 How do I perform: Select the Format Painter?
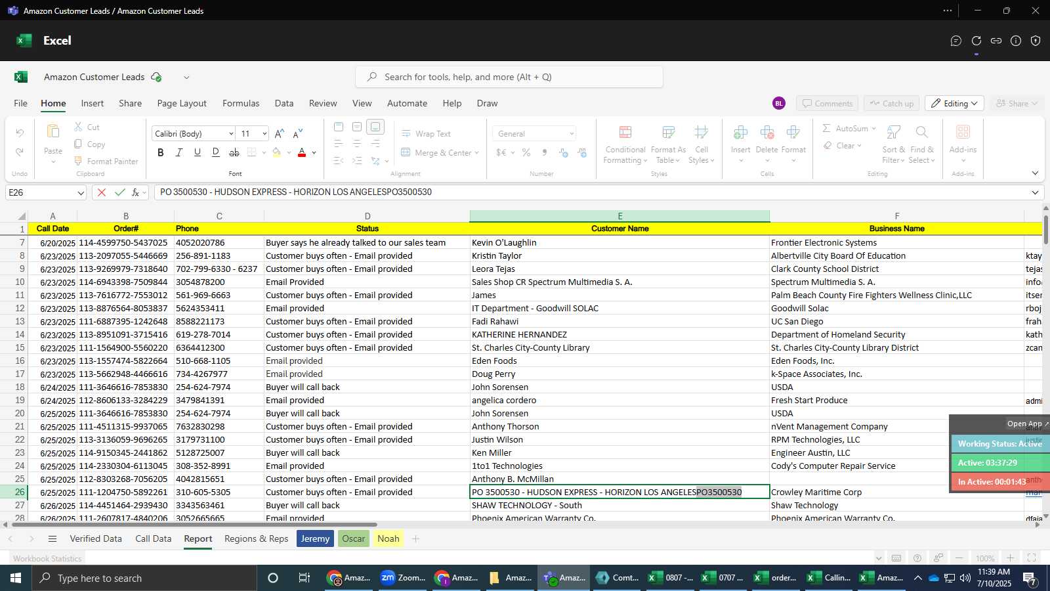(106, 161)
